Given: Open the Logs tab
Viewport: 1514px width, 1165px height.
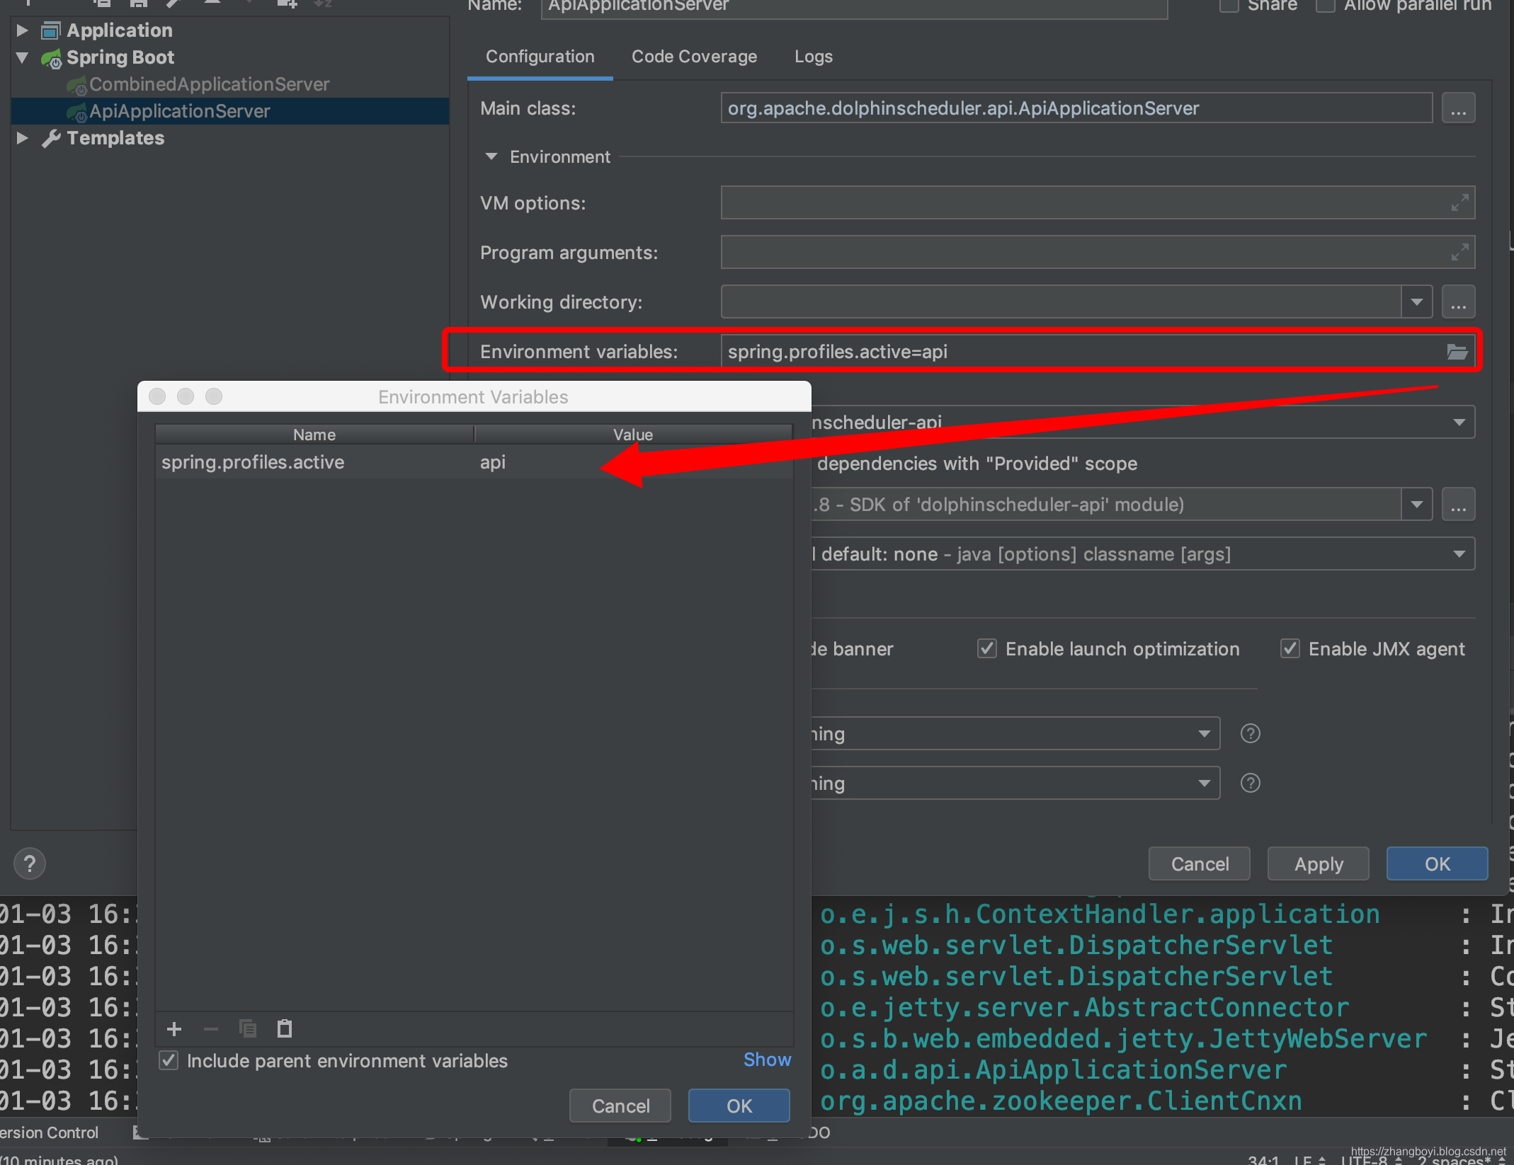Looking at the screenshot, I should point(813,57).
